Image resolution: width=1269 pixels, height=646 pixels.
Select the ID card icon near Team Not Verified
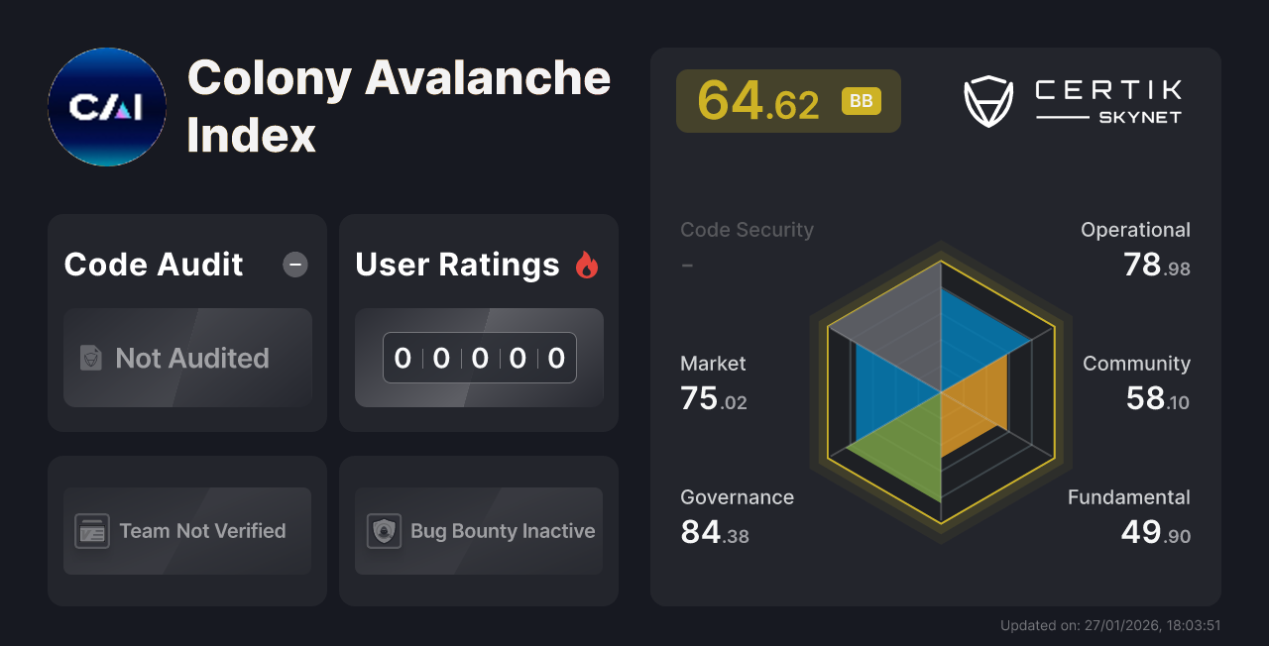(94, 531)
